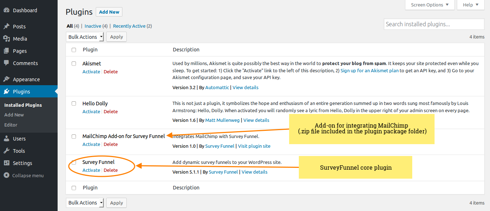490x211 pixels.
Task: Select all plugins with header checkbox
Action: (74, 50)
